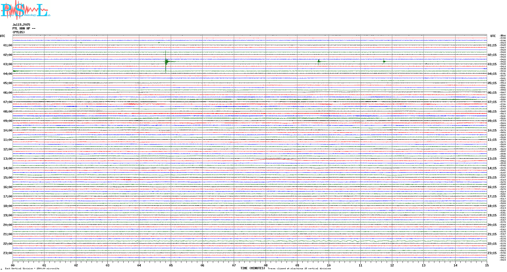Click the small green event near minute 09:40
The height and width of the screenshot is (272, 507).
point(319,61)
